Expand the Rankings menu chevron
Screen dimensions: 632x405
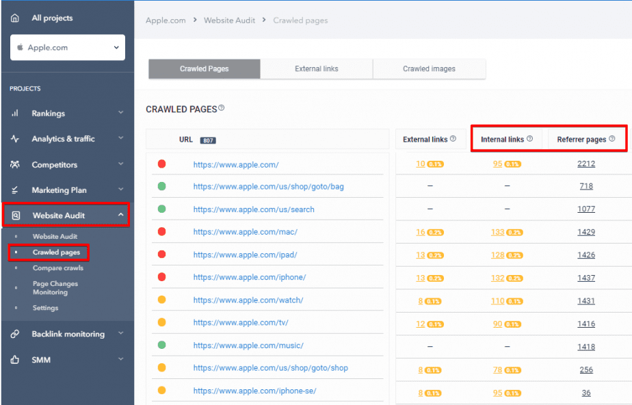pyautogui.click(x=120, y=112)
